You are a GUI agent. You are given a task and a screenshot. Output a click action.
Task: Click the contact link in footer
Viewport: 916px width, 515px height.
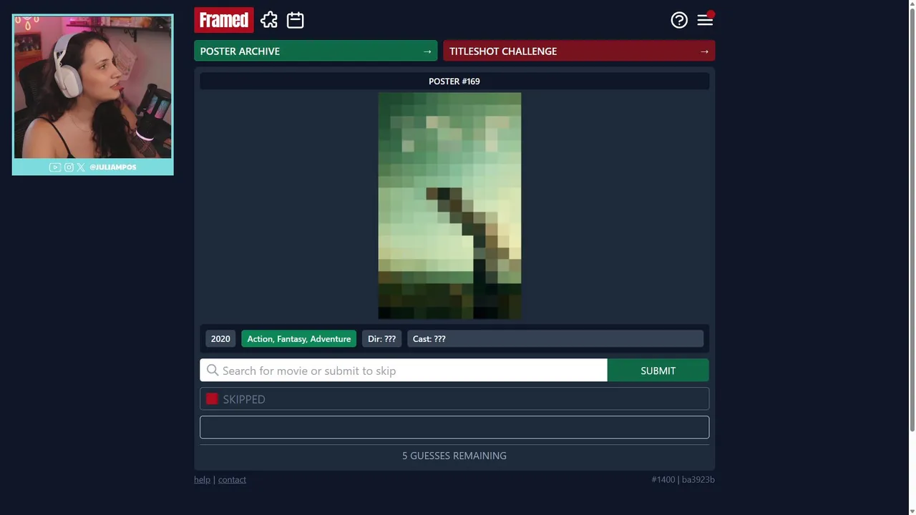click(x=232, y=480)
